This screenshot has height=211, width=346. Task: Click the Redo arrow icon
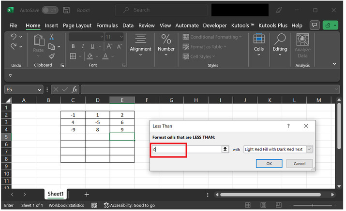click(x=14, y=46)
